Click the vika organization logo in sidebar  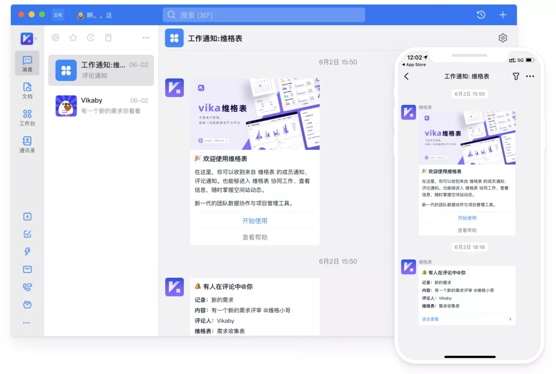coord(27,38)
